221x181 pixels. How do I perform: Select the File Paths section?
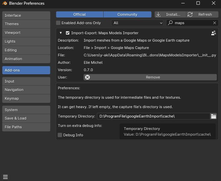pos(26,127)
